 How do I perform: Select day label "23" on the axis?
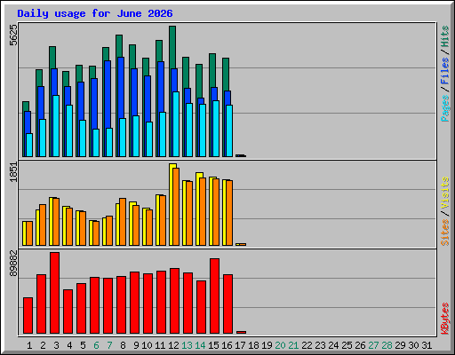click(320, 345)
